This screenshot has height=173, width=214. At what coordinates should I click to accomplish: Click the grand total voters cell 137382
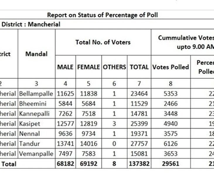click(139, 164)
